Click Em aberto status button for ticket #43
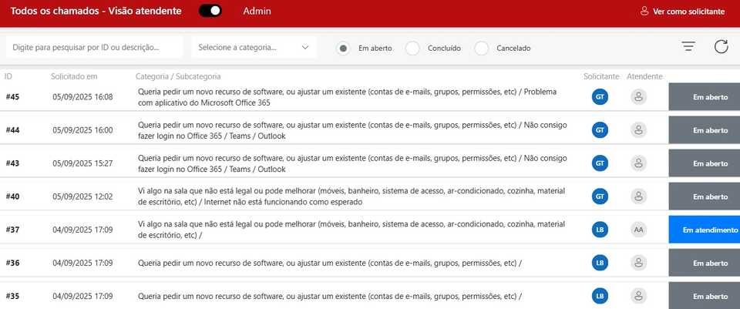 tap(704, 163)
